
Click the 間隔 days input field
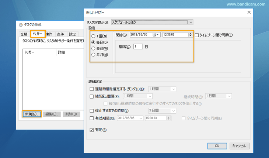click(138, 47)
